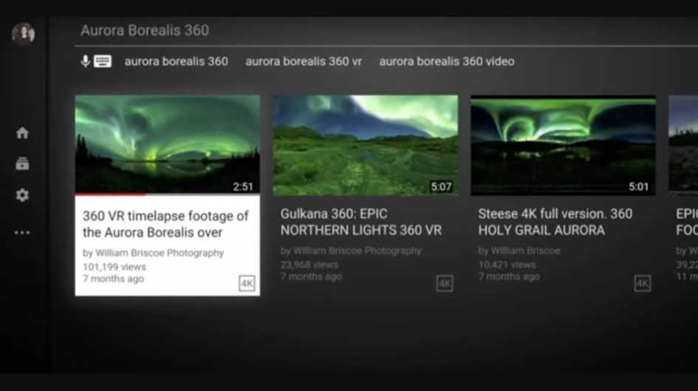Open the on-screen keyboard icon
The height and width of the screenshot is (391, 698).
pyautogui.click(x=103, y=61)
